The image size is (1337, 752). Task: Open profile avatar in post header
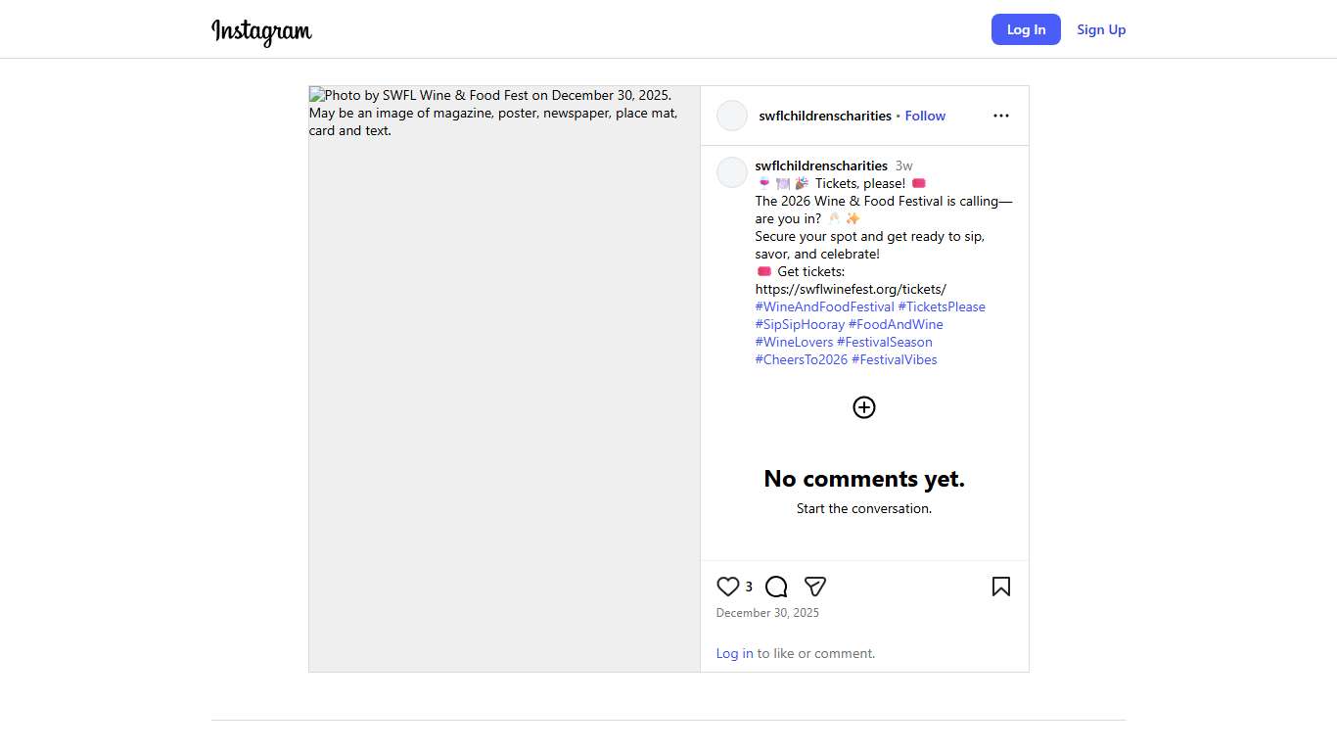tap(732, 116)
